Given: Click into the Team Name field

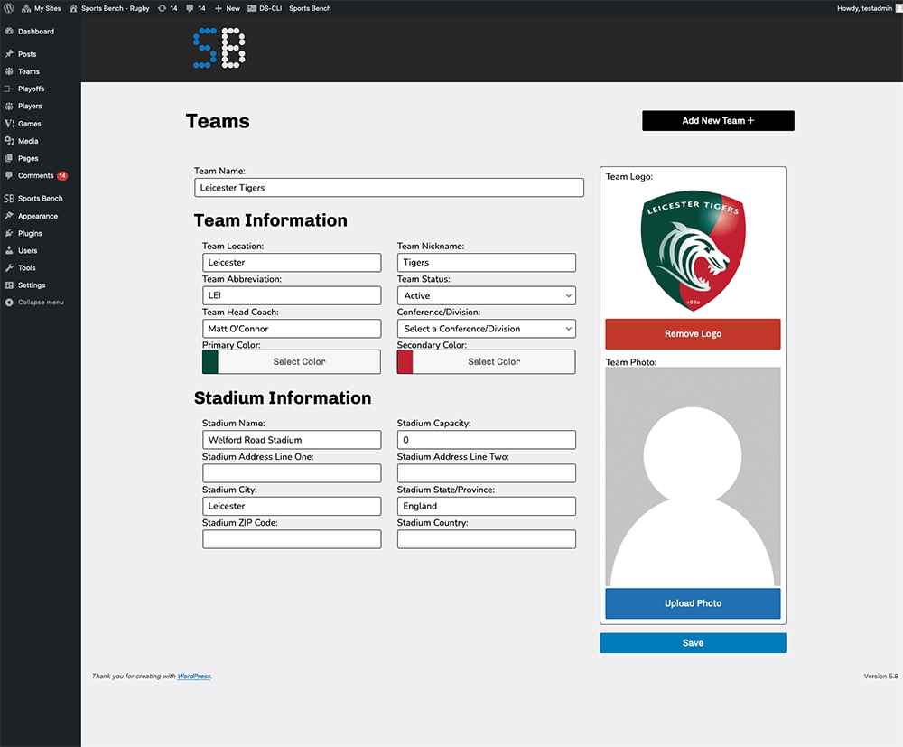Looking at the screenshot, I should pyautogui.click(x=389, y=188).
